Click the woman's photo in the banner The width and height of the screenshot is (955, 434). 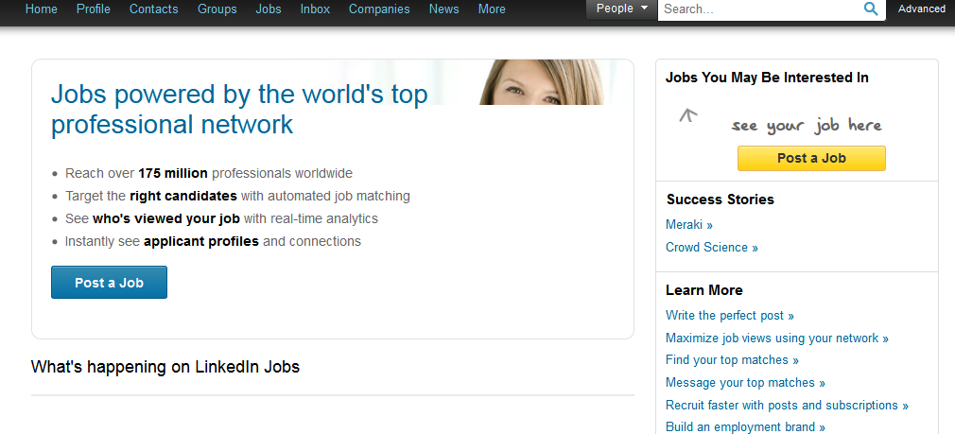tap(542, 82)
